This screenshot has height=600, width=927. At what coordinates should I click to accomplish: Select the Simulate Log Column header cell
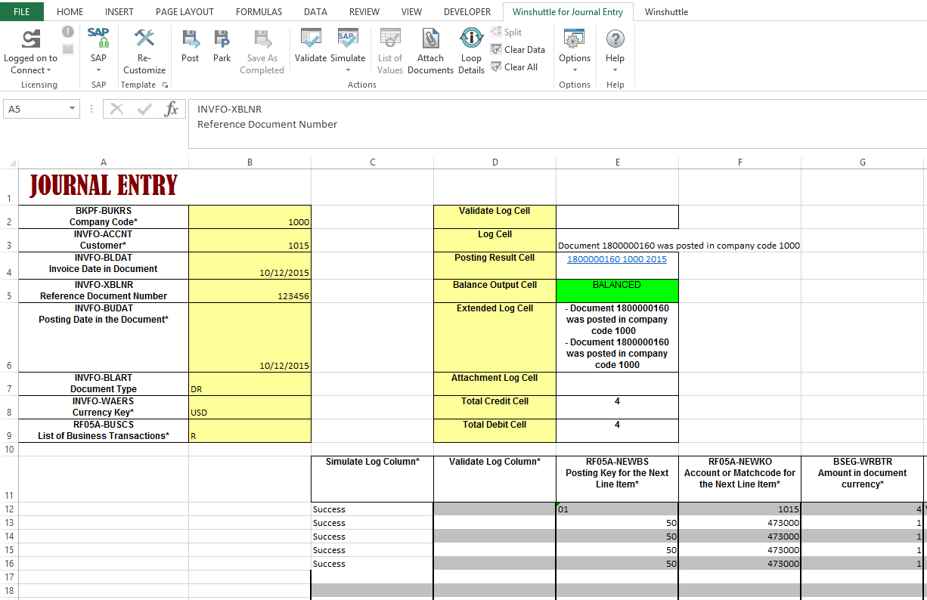point(372,479)
